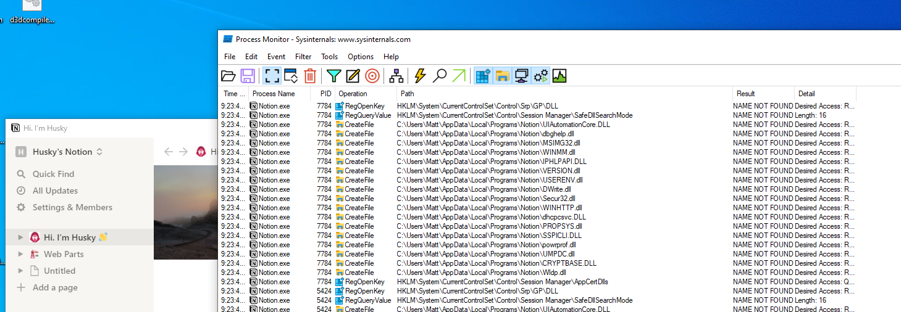This screenshot has height=312, width=901.
Task: Open the File menu
Action: click(230, 56)
